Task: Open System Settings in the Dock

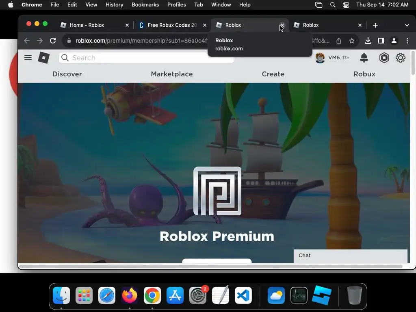Action: [x=198, y=295]
